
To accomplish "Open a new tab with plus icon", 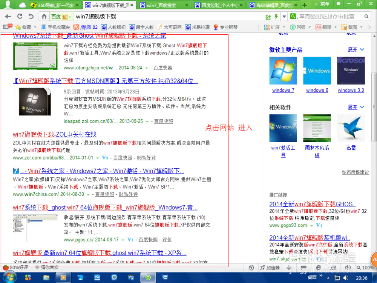I will [305, 5].
